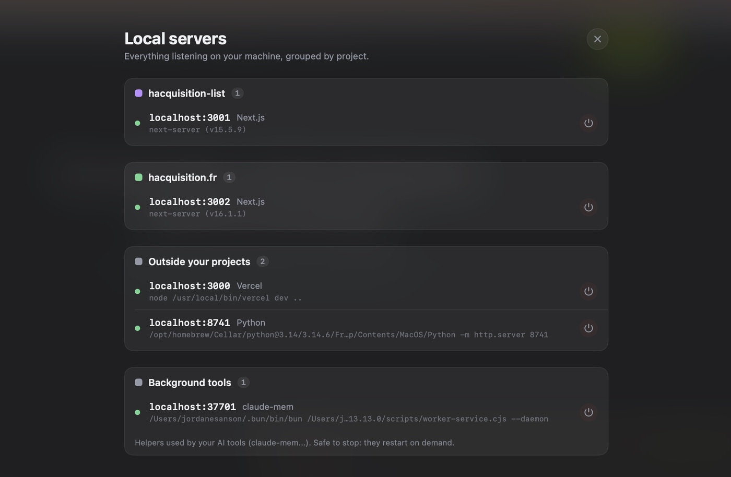Click the worker-service.cjs --daemon command path

(348, 419)
